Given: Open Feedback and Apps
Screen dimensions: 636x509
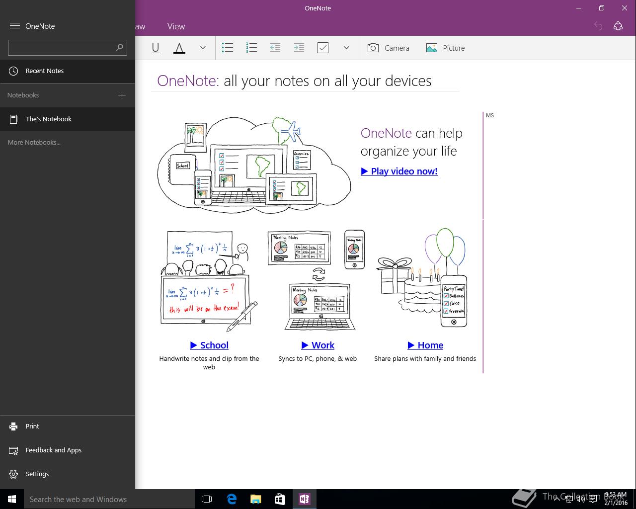Looking at the screenshot, I should (x=68, y=450).
